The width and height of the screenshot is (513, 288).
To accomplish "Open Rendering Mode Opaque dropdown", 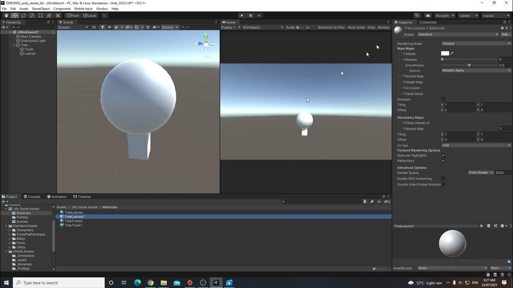I will [x=476, y=44].
